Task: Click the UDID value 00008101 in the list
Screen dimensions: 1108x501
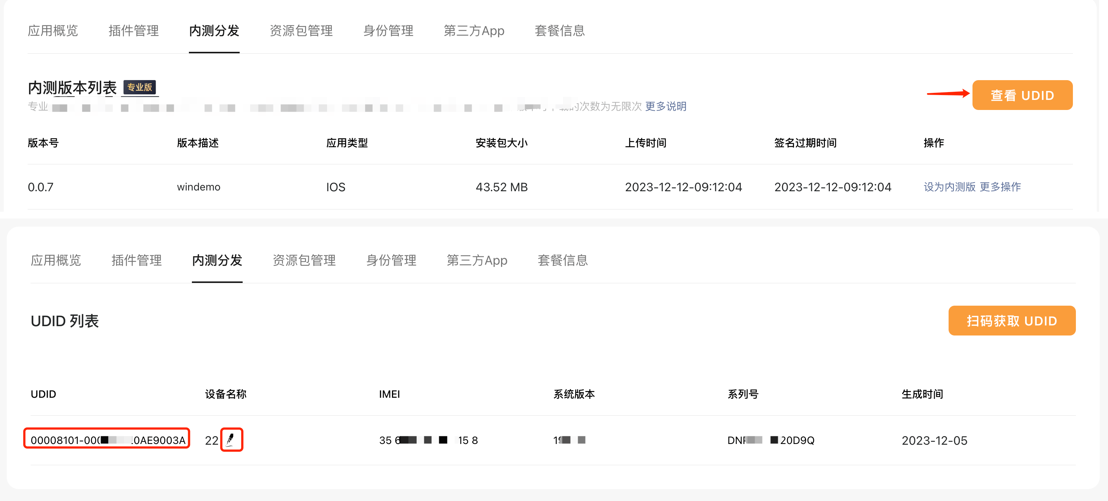Action: click(107, 440)
